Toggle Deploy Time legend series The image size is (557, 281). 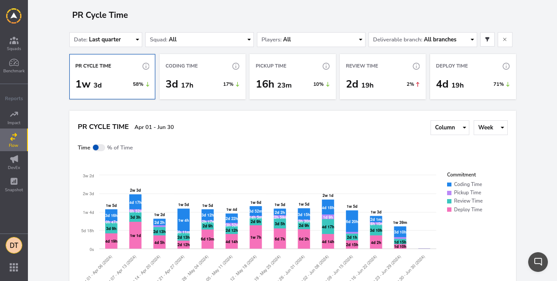pyautogui.click(x=465, y=210)
